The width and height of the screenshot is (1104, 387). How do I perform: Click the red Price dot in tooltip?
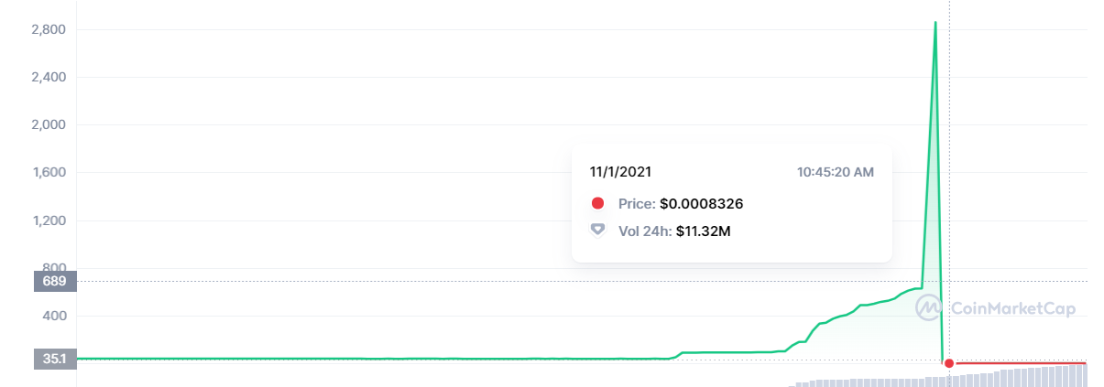(598, 203)
